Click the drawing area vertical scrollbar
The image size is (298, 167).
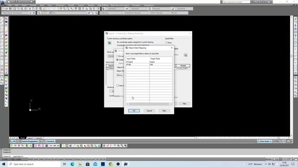pyautogui.click(x=291, y=76)
